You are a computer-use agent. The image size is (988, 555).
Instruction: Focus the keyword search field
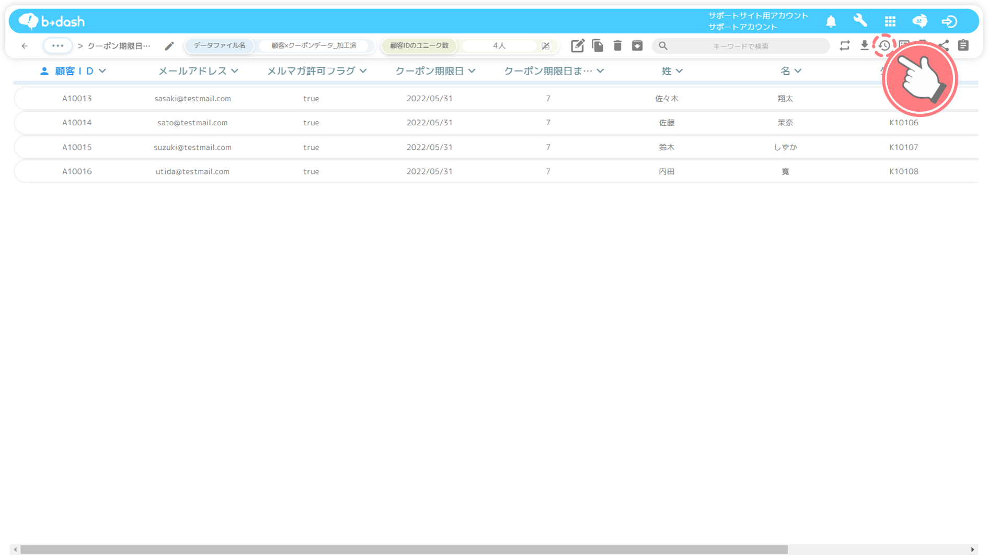(x=741, y=46)
